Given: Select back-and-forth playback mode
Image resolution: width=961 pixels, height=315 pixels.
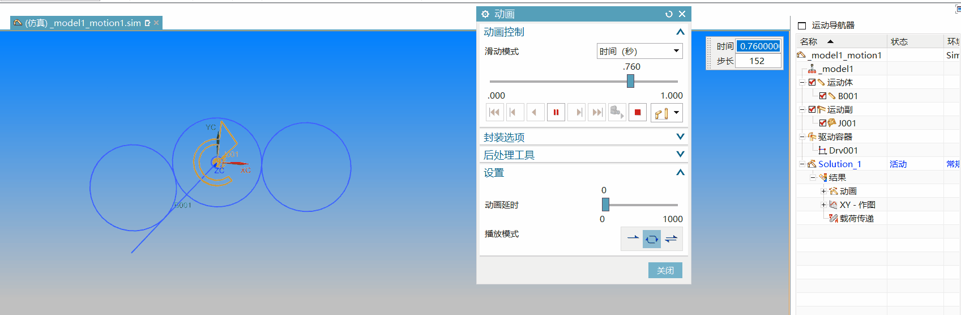Looking at the screenshot, I should 671,239.
